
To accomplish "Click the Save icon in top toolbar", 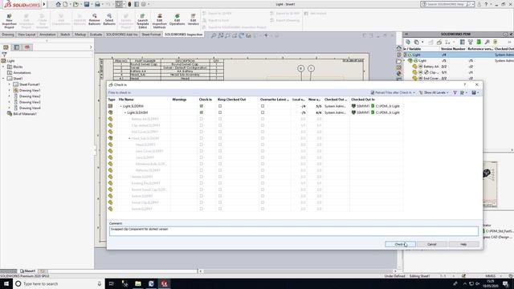I will 87,4.
